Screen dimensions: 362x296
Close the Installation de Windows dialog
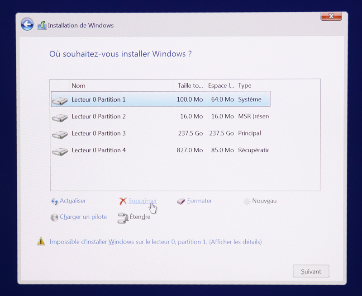click(x=331, y=16)
